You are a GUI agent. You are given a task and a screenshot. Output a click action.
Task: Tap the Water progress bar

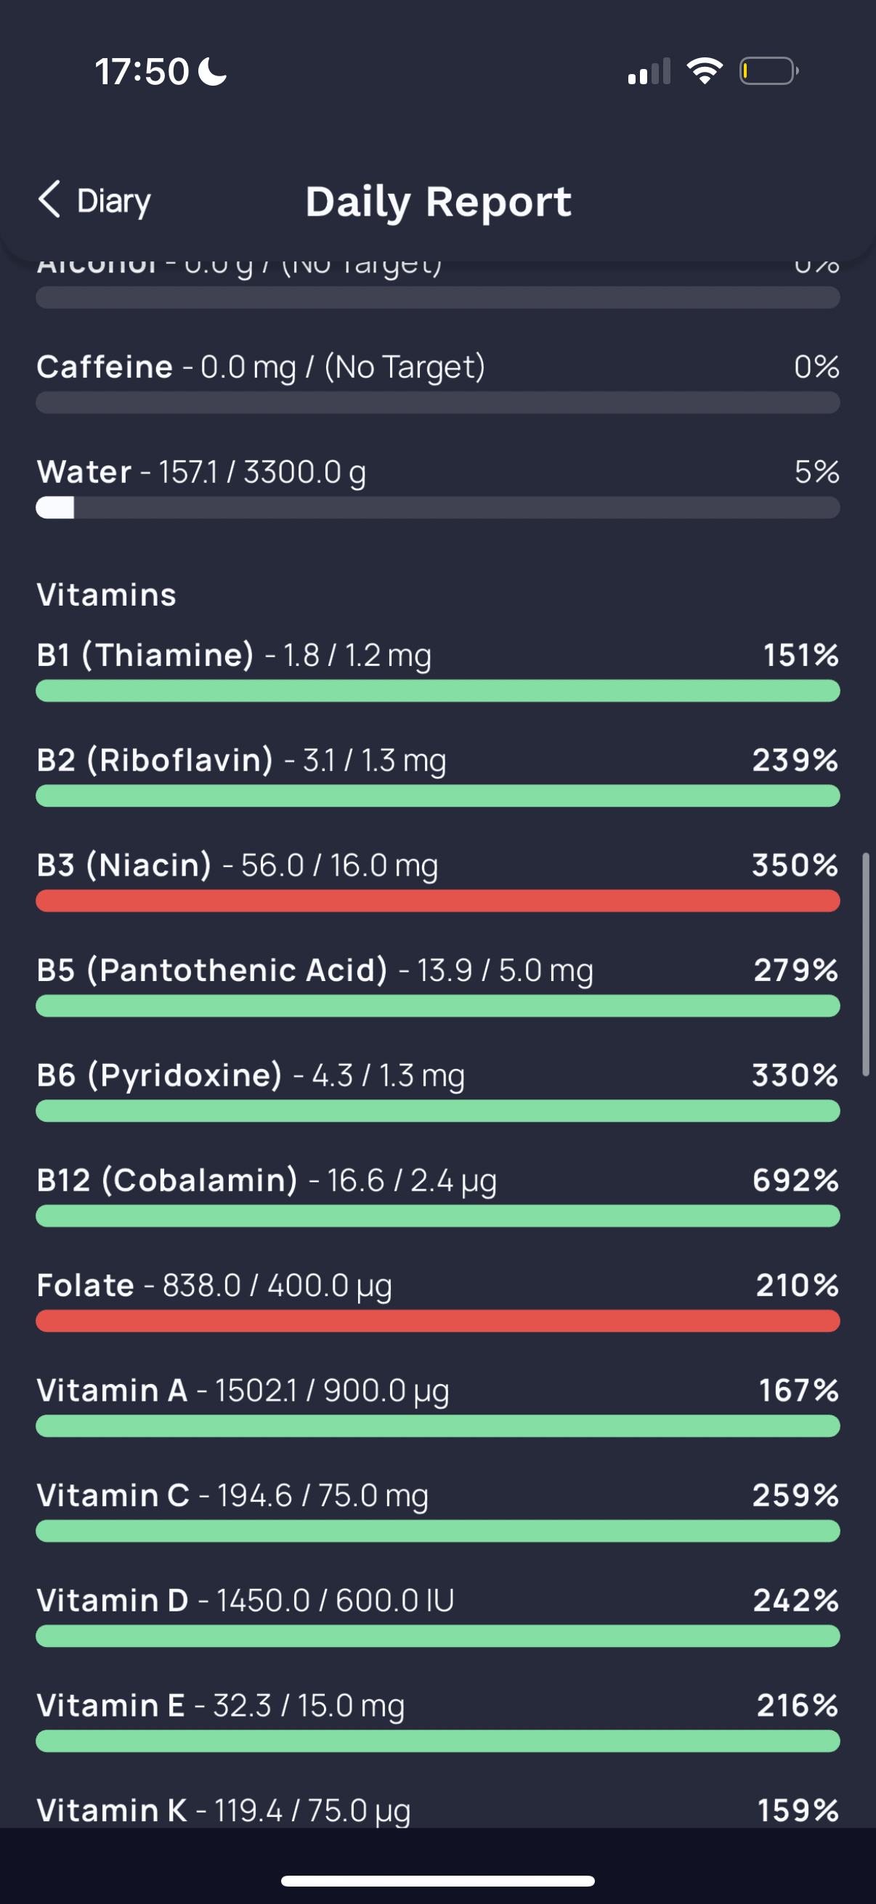pos(437,508)
